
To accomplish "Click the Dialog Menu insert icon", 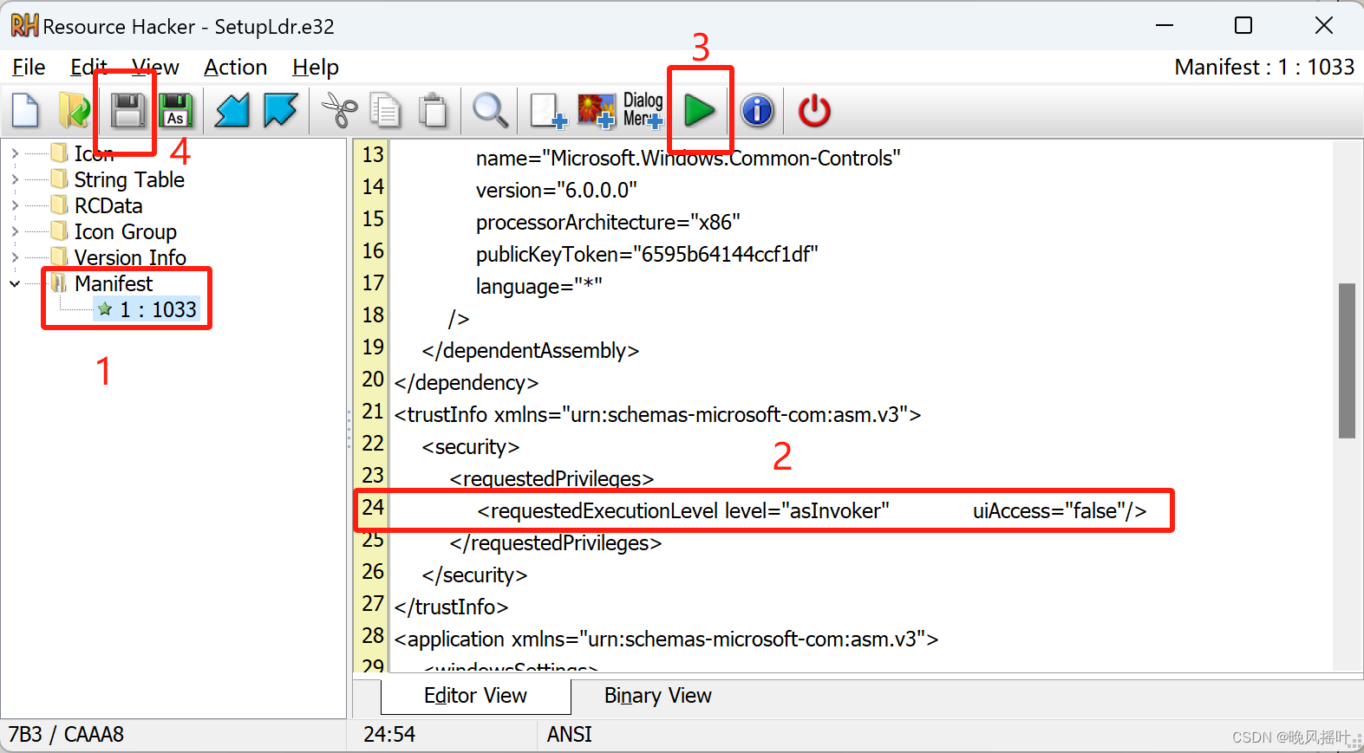I will [x=643, y=110].
